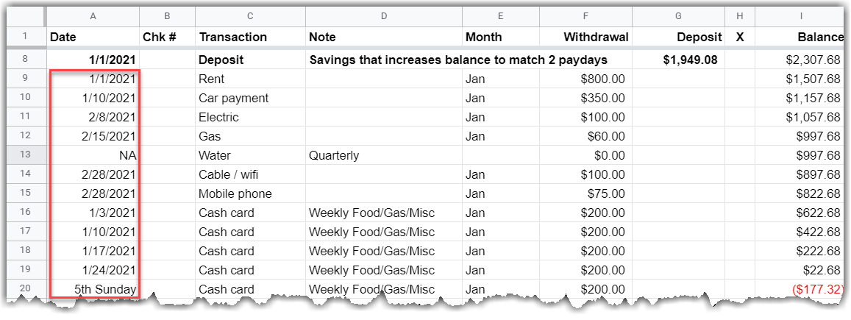
Task: Click the 5th Sunday date cell
Action: pos(93,289)
